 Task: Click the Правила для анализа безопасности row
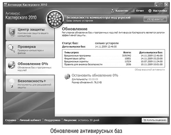[x=114, y=65]
